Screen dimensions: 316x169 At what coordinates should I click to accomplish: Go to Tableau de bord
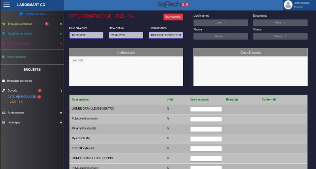tap(36, 14)
